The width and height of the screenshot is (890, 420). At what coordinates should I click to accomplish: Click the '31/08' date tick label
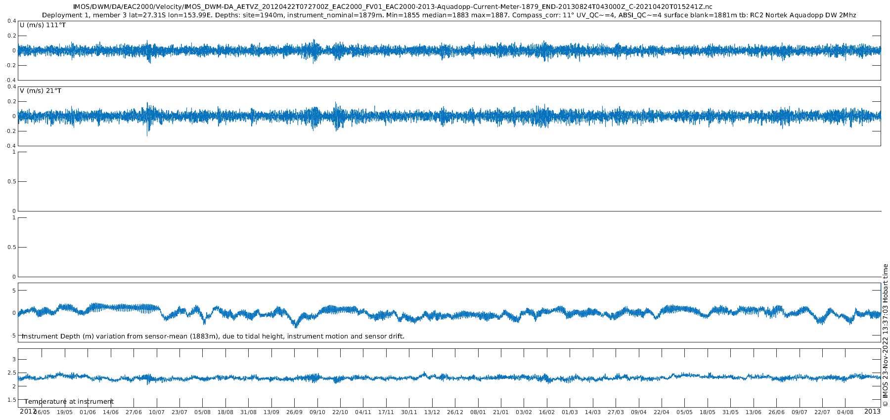point(248,412)
